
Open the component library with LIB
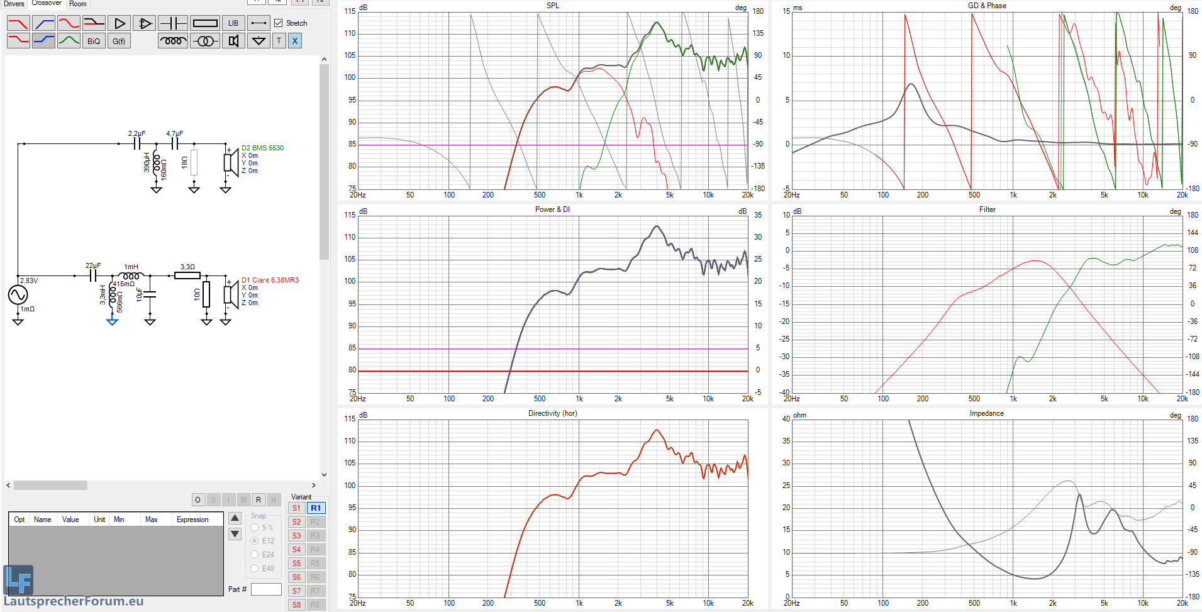pos(233,23)
